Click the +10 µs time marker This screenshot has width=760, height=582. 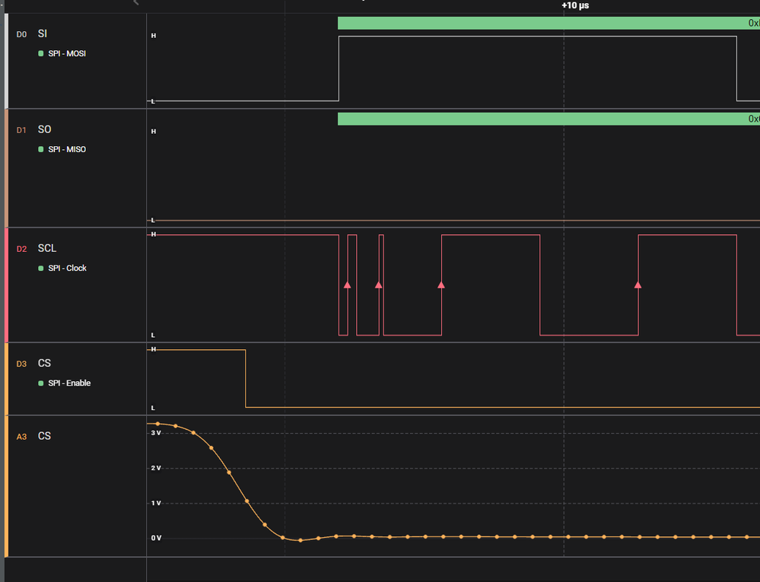575,5
